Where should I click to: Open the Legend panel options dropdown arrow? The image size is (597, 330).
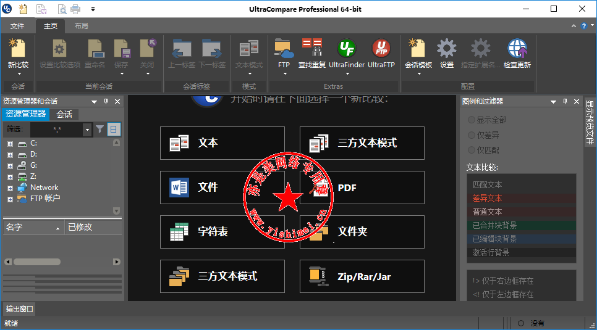point(553,102)
